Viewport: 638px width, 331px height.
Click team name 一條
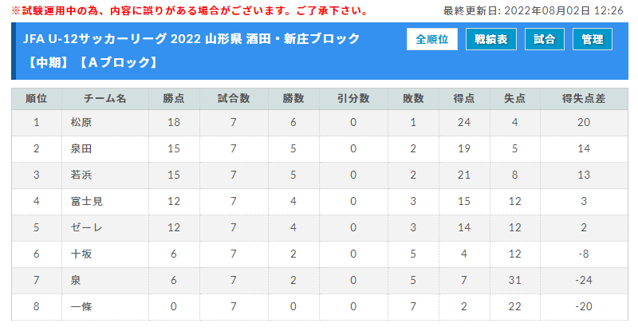click(81, 306)
